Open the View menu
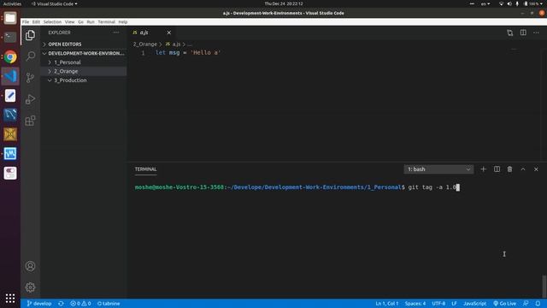 69,21
